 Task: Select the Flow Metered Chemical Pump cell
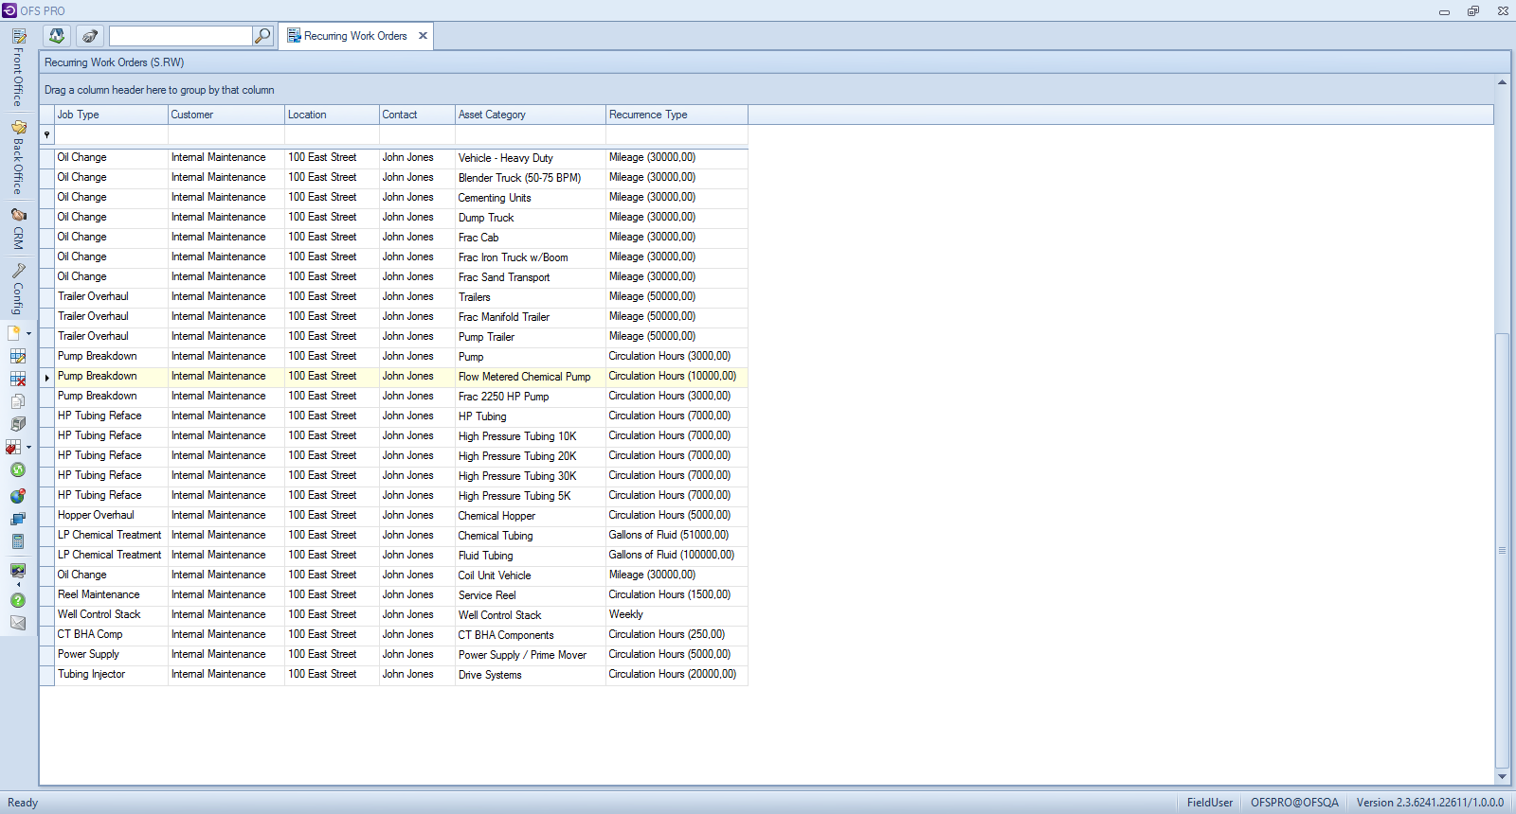[531, 377]
